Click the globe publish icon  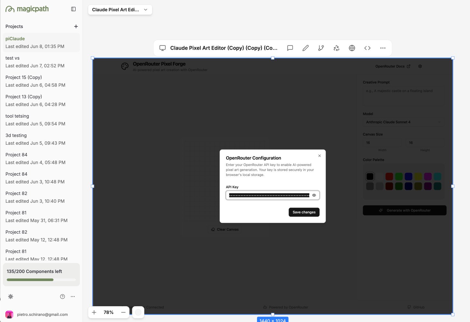pyautogui.click(x=352, y=48)
